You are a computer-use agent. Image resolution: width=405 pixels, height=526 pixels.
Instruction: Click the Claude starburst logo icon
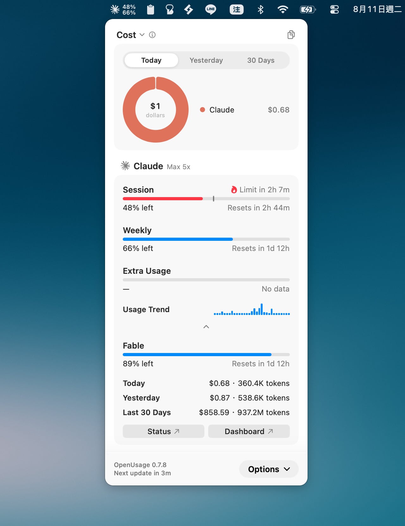click(x=125, y=165)
